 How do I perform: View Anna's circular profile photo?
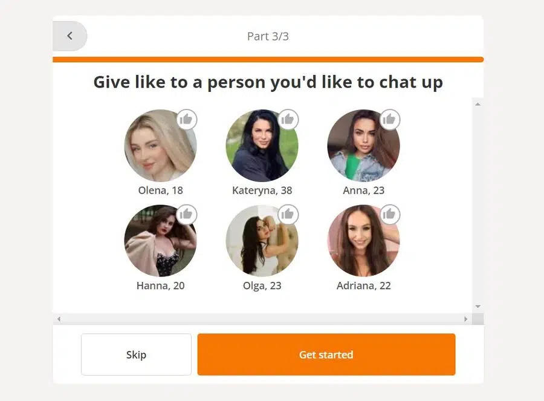(x=363, y=146)
